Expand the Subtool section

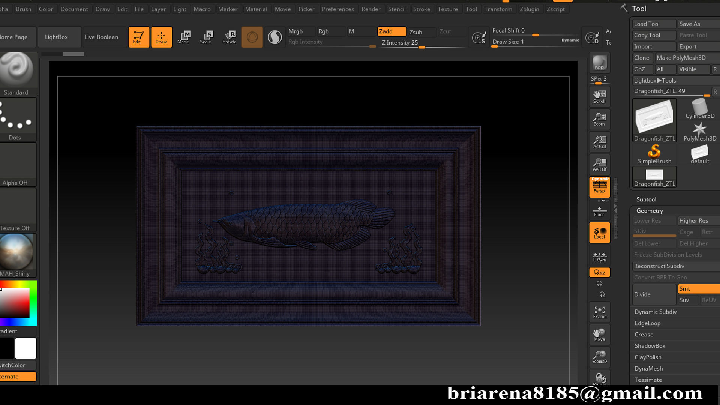[x=646, y=199]
